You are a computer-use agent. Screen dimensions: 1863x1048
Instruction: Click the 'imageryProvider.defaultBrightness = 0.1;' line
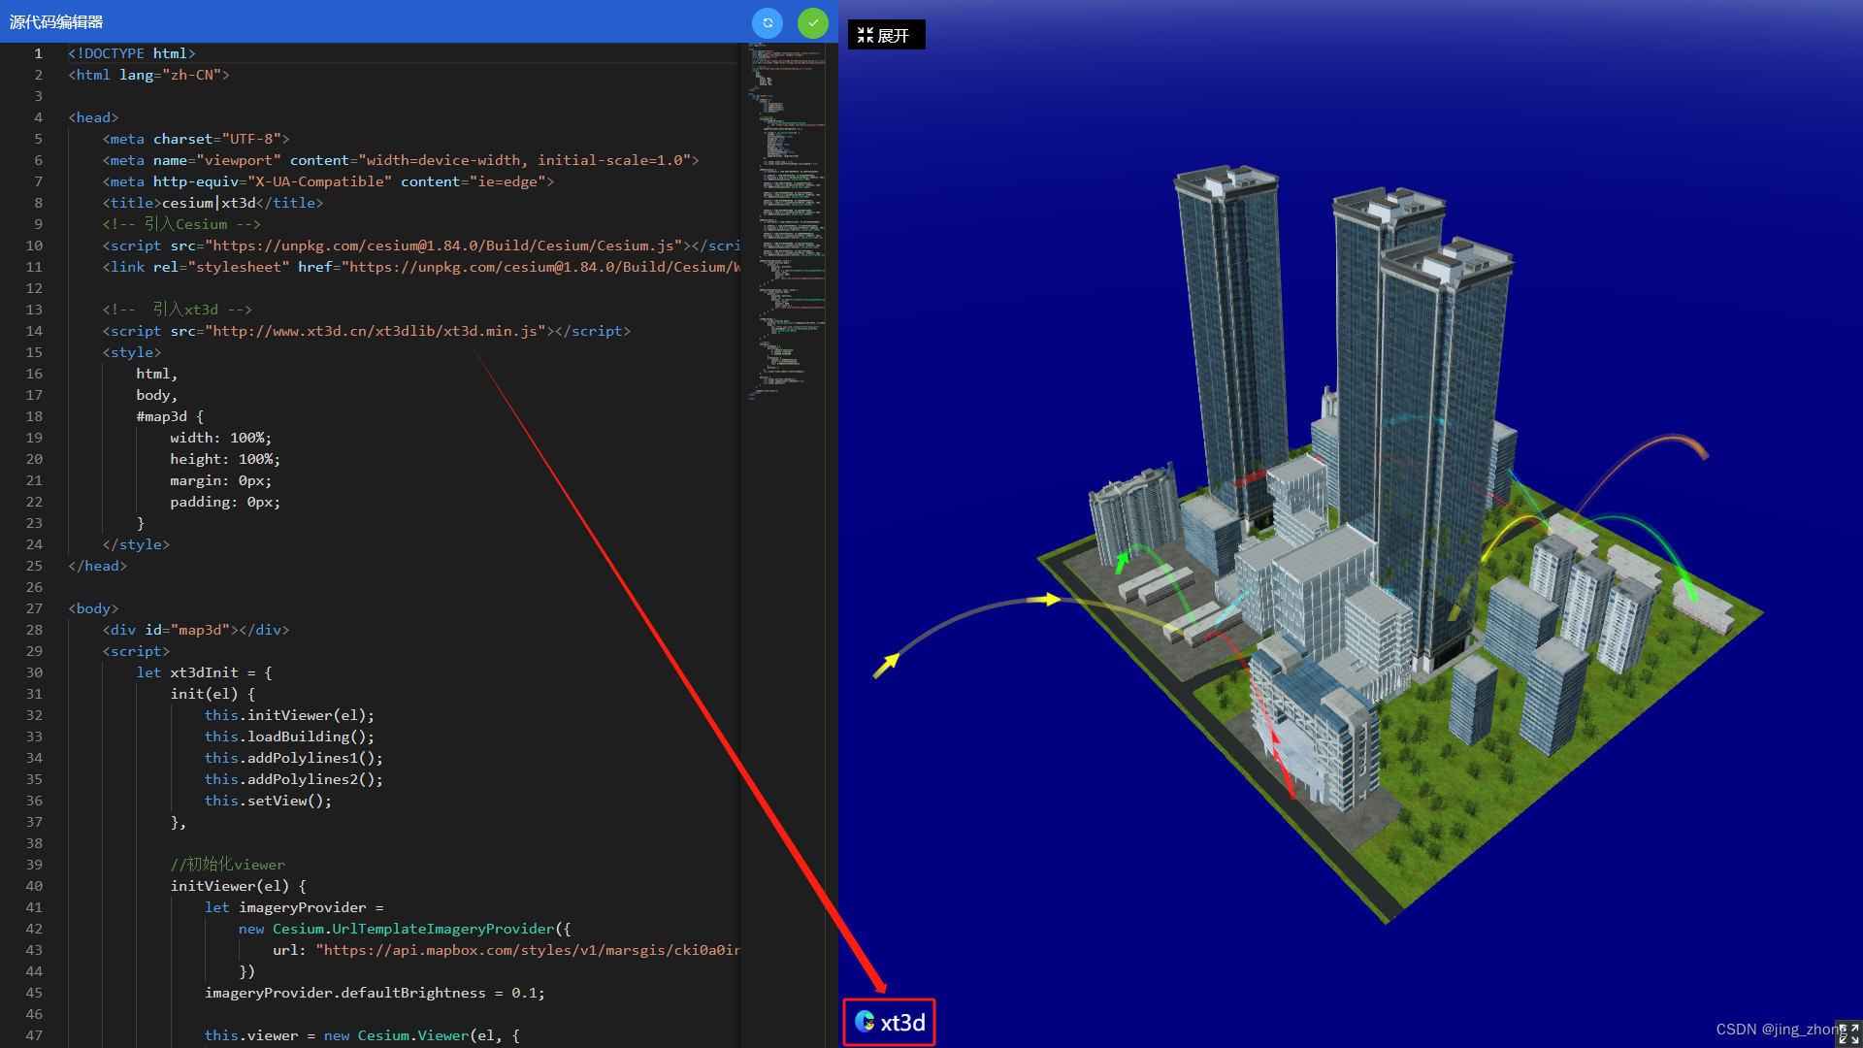pyautogui.click(x=375, y=993)
